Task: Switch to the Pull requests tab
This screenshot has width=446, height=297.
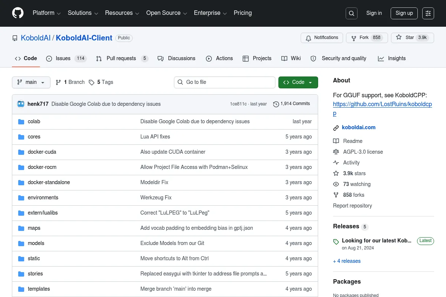Action: pos(122,59)
